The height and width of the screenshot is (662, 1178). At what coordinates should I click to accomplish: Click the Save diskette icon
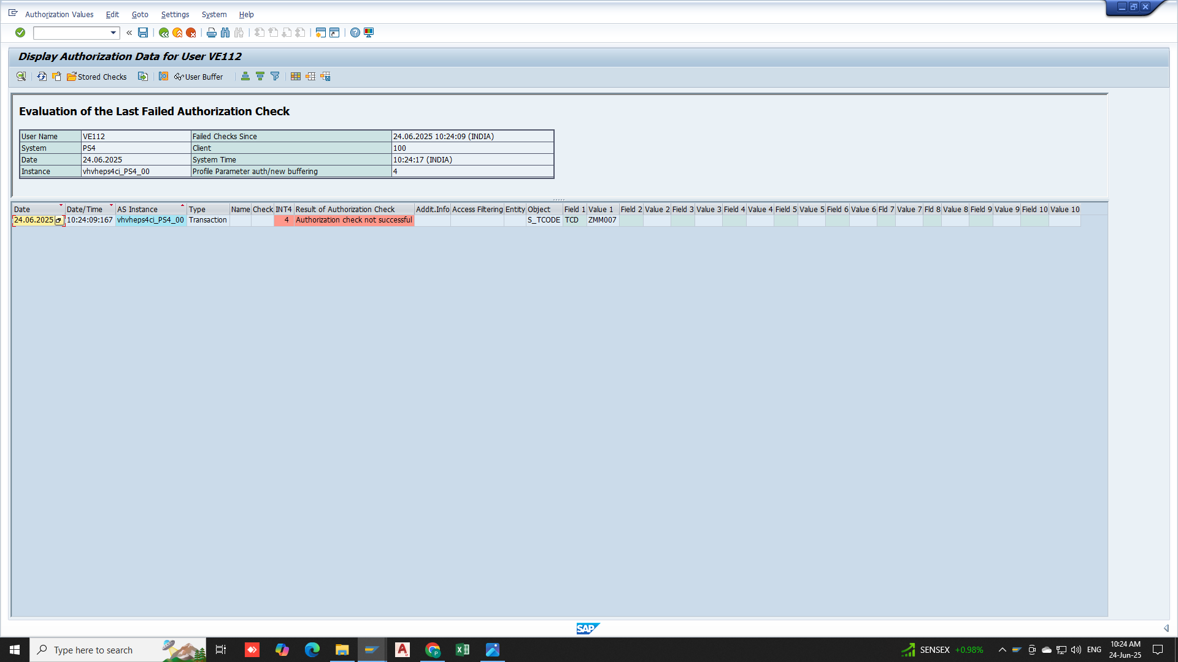click(143, 32)
